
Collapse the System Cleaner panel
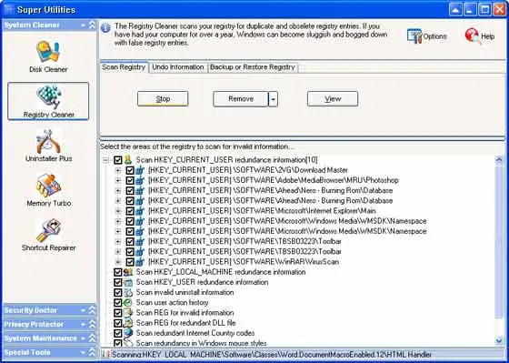[x=92, y=25]
